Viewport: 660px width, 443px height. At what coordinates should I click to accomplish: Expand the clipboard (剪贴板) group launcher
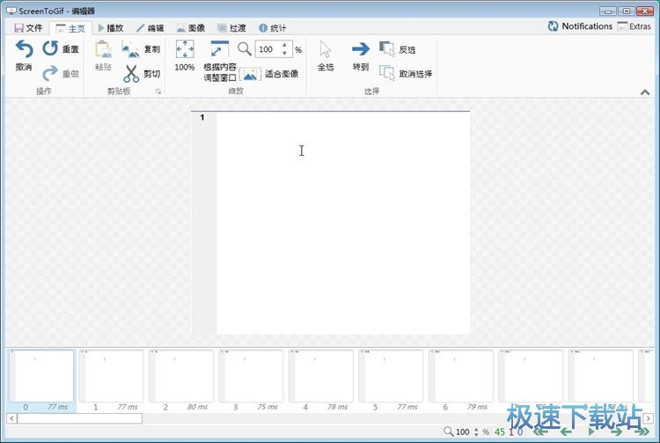click(x=158, y=91)
